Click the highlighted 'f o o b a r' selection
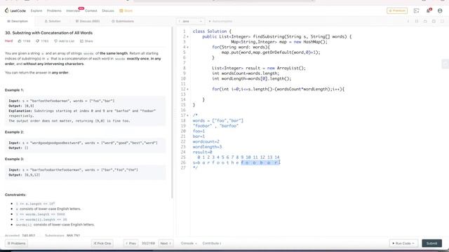This screenshot has width=449, height=252. 260,162
